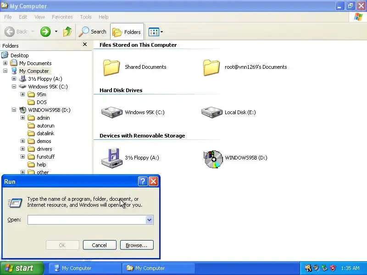This screenshot has width=367, height=275.
Task: Switch to second My Computer taskbar button
Action: [158, 268]
